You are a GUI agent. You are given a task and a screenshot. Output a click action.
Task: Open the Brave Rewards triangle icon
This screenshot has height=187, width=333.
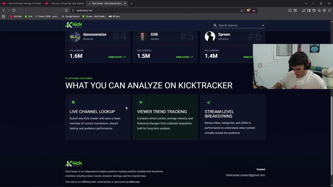254,10
